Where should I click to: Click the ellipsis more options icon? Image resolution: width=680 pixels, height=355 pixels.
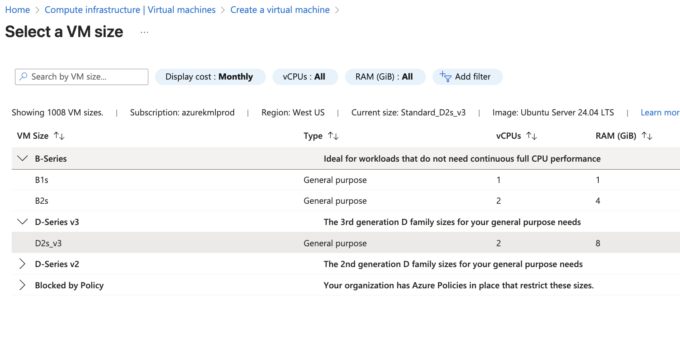tap(144, 32)
